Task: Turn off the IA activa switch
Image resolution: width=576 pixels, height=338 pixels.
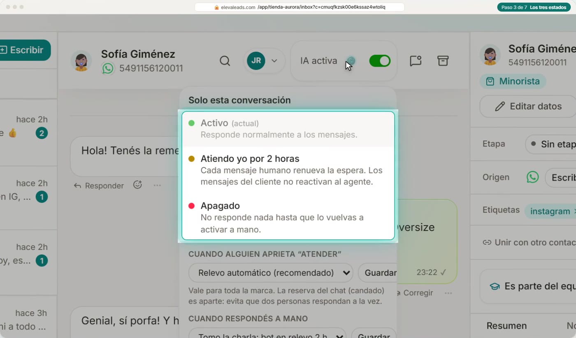Action: tap(380, 61)
